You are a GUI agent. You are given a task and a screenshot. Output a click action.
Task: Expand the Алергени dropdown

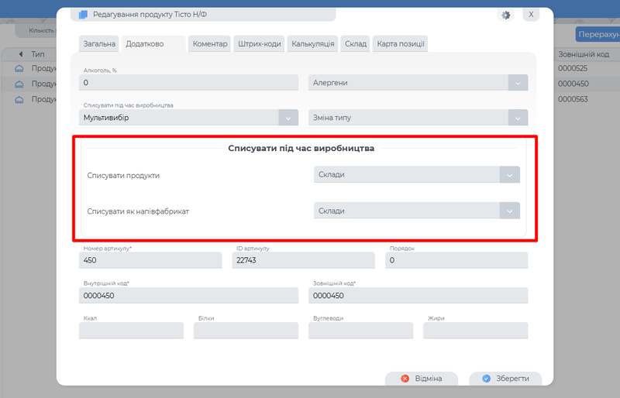tap(518, 83)
